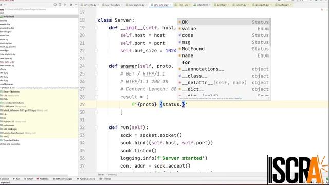
Task: Select serv-thread.py in project tree
Action: point(7,65)
